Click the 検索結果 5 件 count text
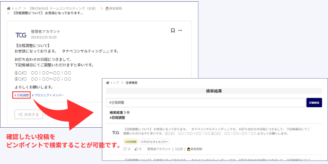The height and width of the screenshot is (164, 328). 120,112
